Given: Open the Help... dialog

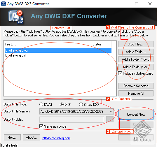Looking at the screenshot, I should 12,138.
